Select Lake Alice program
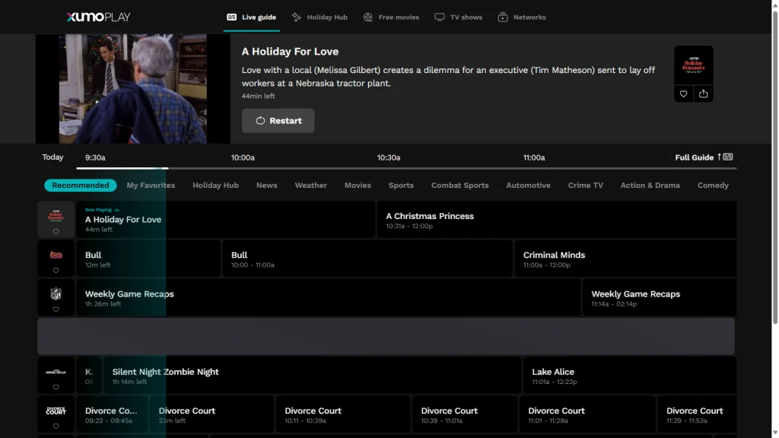Screen dimensions: 779x438 (630, 376)
